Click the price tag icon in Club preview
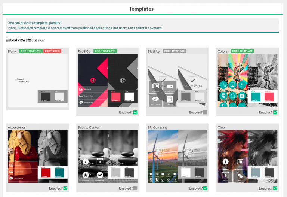This screenshot has width=287, height=197. (x=240, y=175)
